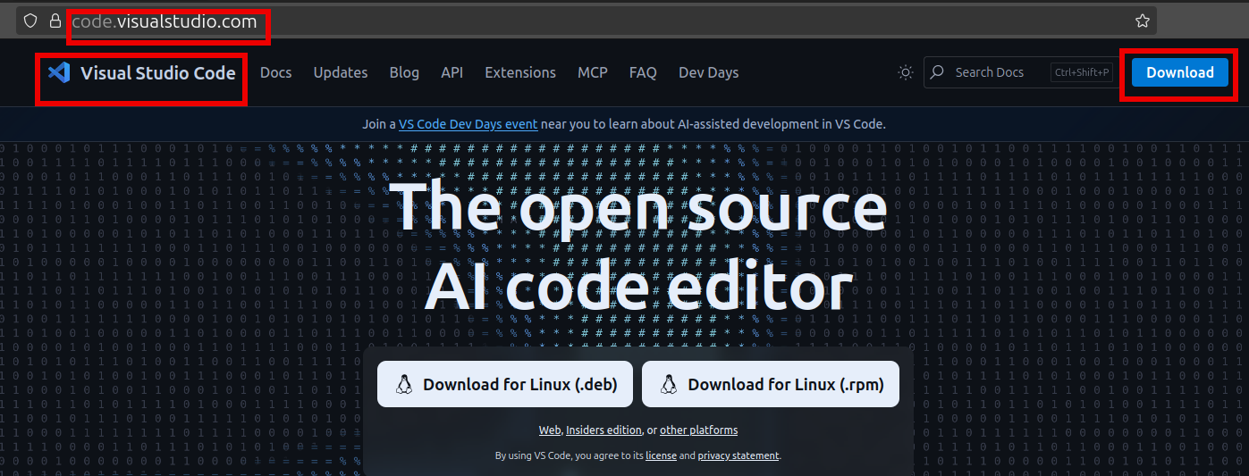
Task: Click the blue Download button
Action: [1180, 72]
